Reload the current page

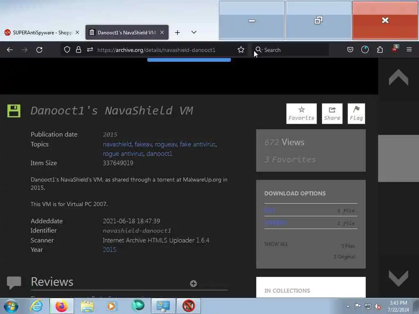click(x=39, y=50)
